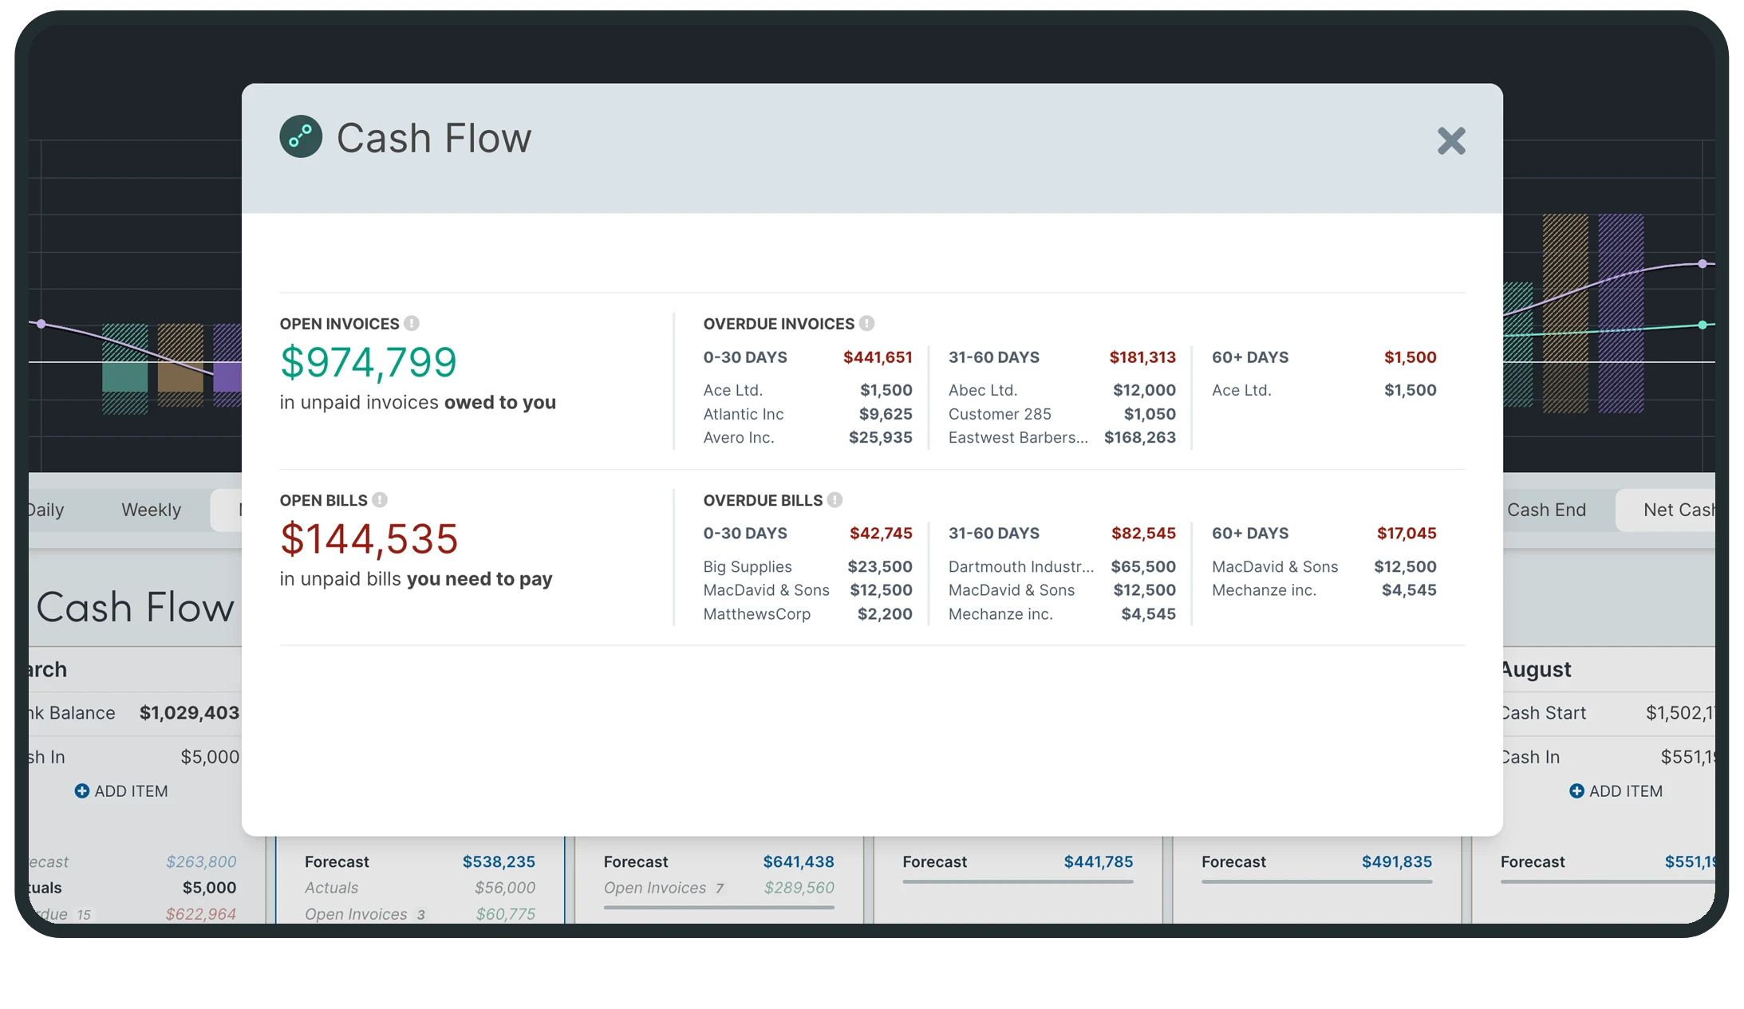View the Eastwest Barbers overdue invoice
Screen dimensions: 1744x1009
pos(1017,437)
